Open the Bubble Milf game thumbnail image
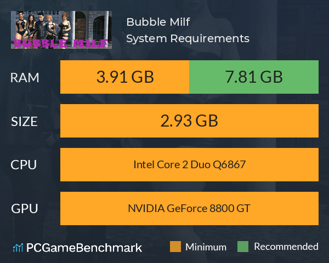The image size is (329, 263). coord(61,30)
